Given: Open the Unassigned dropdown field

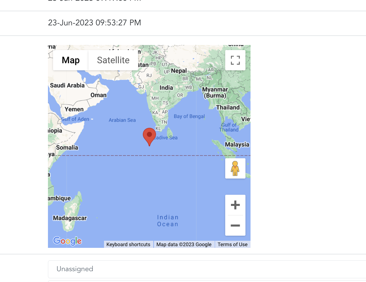Looking at the screenshot, I should (x=207, y=269).
